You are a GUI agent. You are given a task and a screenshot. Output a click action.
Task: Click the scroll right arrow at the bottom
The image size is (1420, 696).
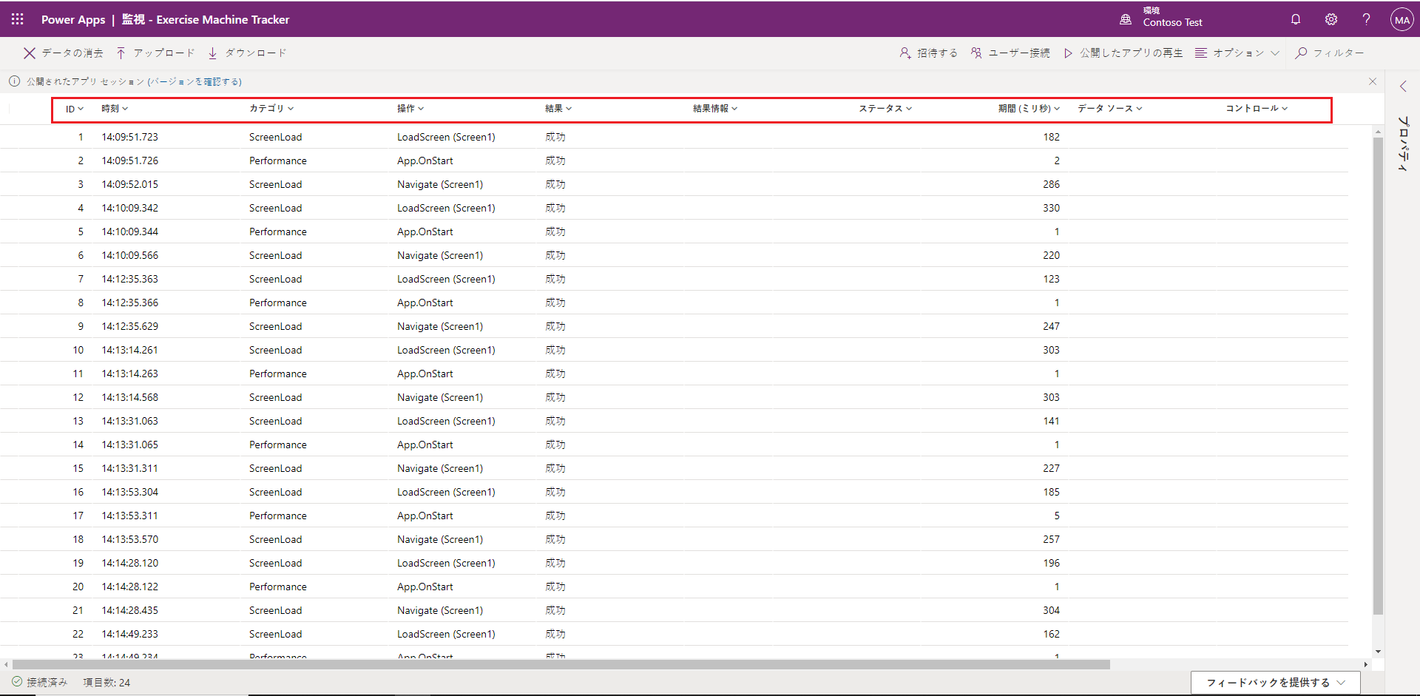tap(1366, 664)
